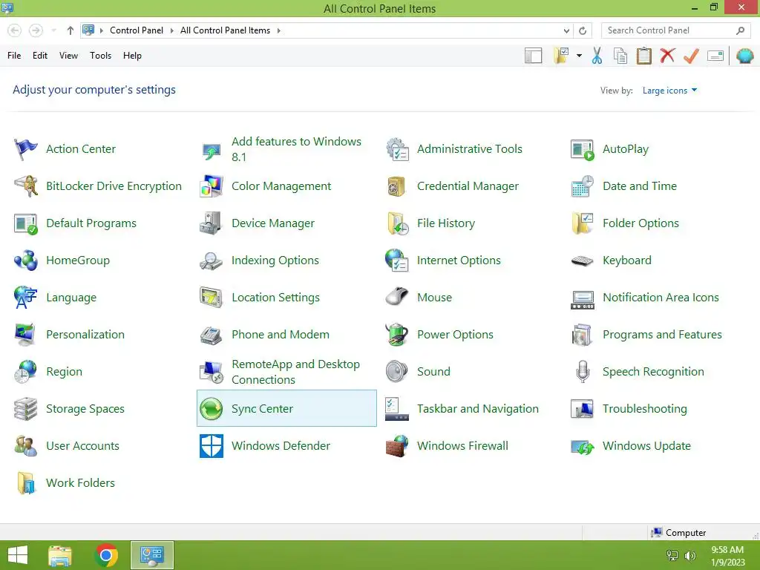Image resolution: width=760 pixels, height=570 pixels.
Task: Click the Indexing Options icon
Action: click(212, 261)
